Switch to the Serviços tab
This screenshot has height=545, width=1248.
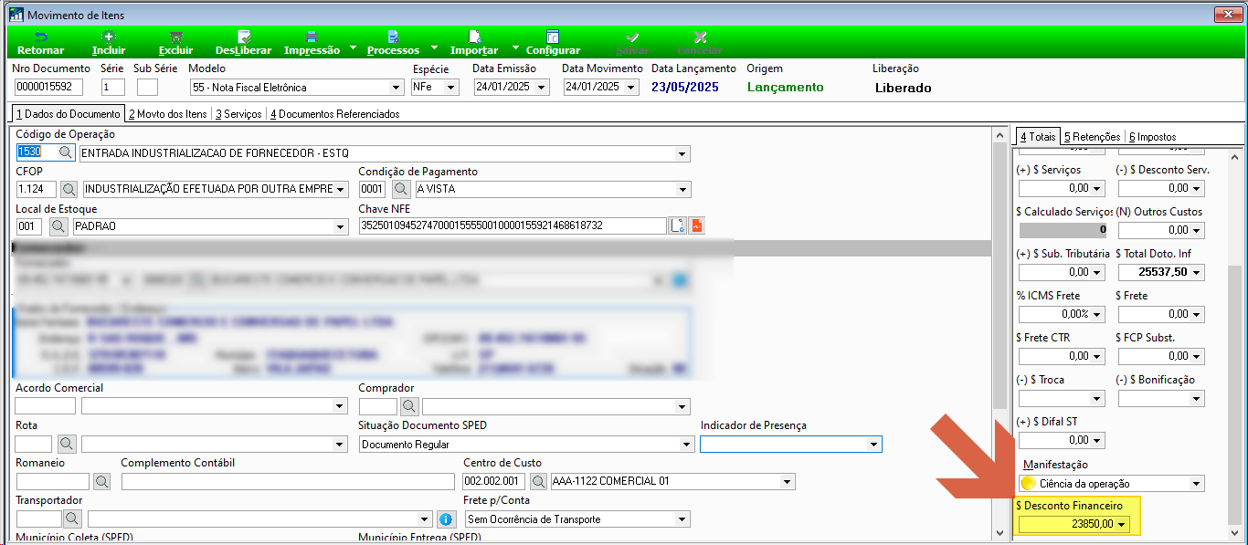point(238,114)
